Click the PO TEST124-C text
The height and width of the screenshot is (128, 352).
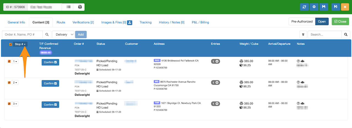click(81, 112)
